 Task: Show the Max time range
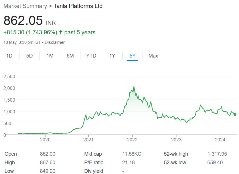153,56
